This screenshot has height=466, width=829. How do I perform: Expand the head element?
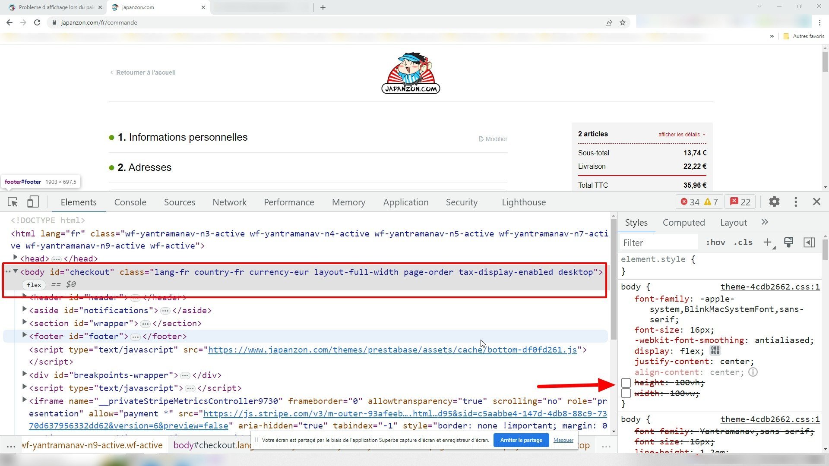(x=16, y=258)
